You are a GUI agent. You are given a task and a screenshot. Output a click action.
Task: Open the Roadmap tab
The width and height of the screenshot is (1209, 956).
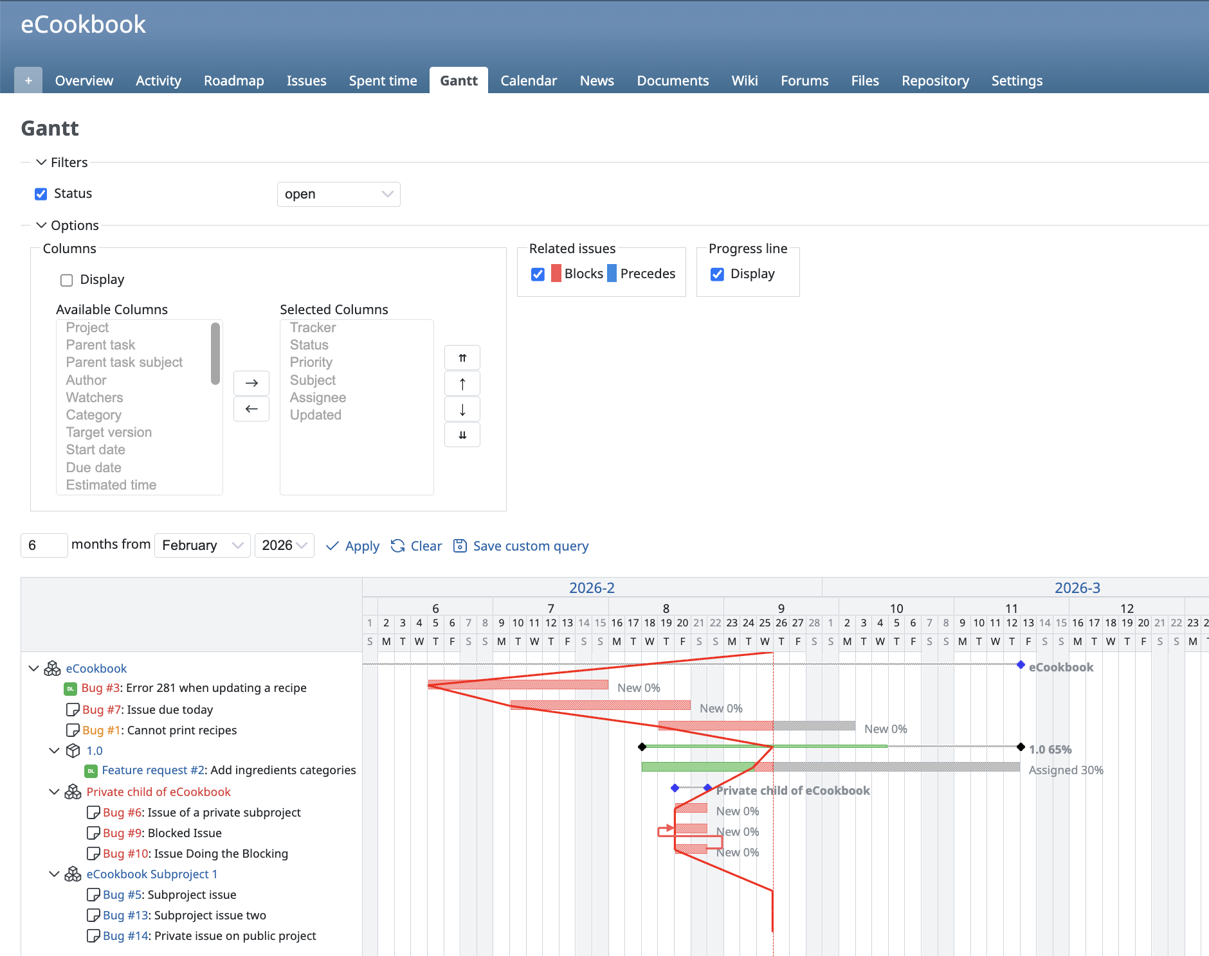tap(233, 81)
